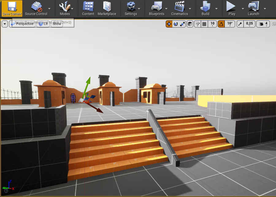This screenshot has height=197, width=276.
Task: Open the rotation snap 10° dropdown
Action: [230, 24]
